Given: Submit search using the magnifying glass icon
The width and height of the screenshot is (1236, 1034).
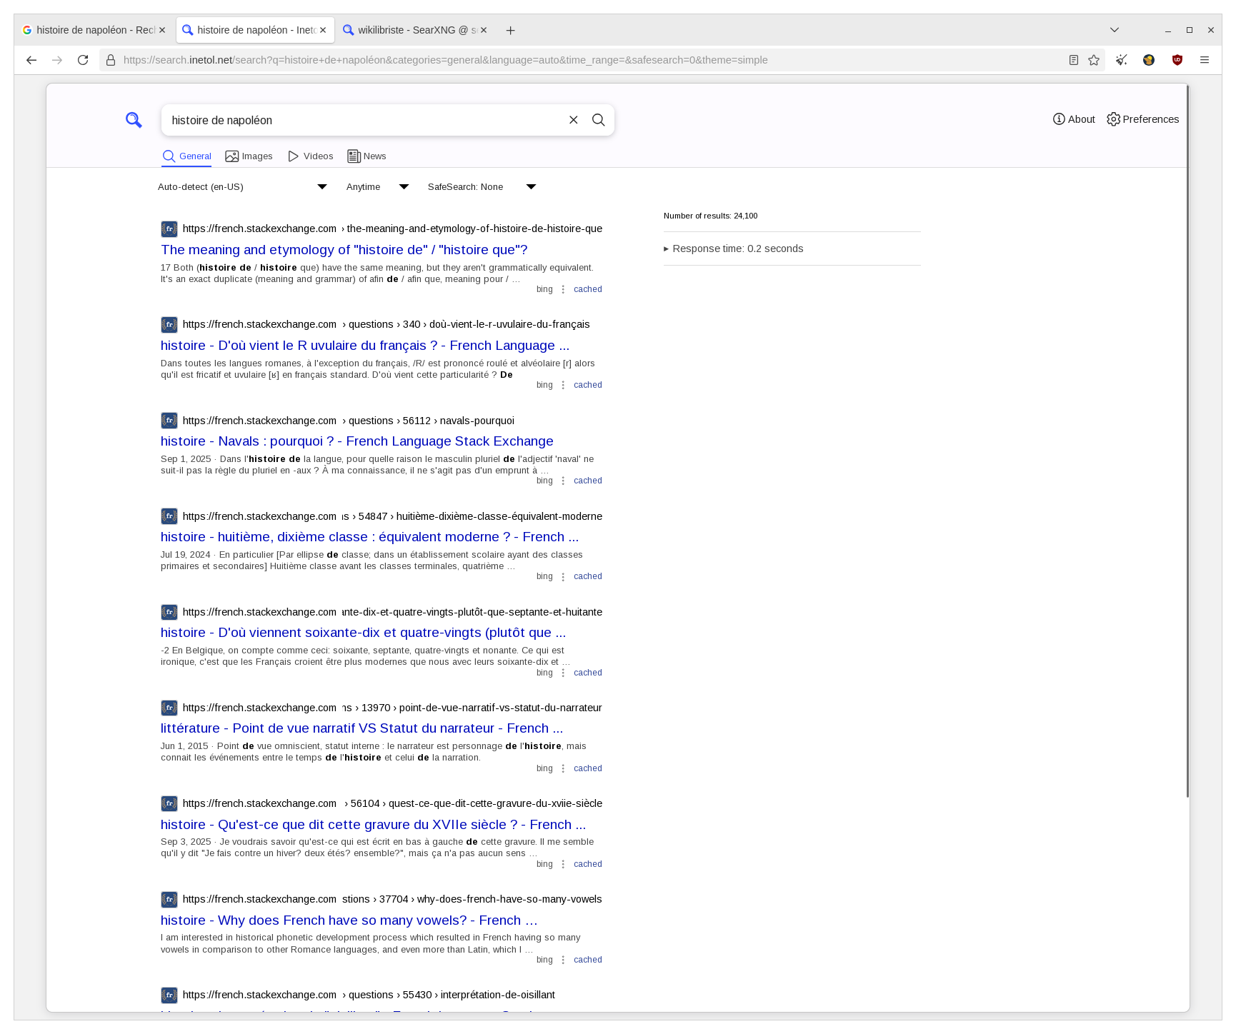Looking at the screenshot, I should (x=599, y=120).
